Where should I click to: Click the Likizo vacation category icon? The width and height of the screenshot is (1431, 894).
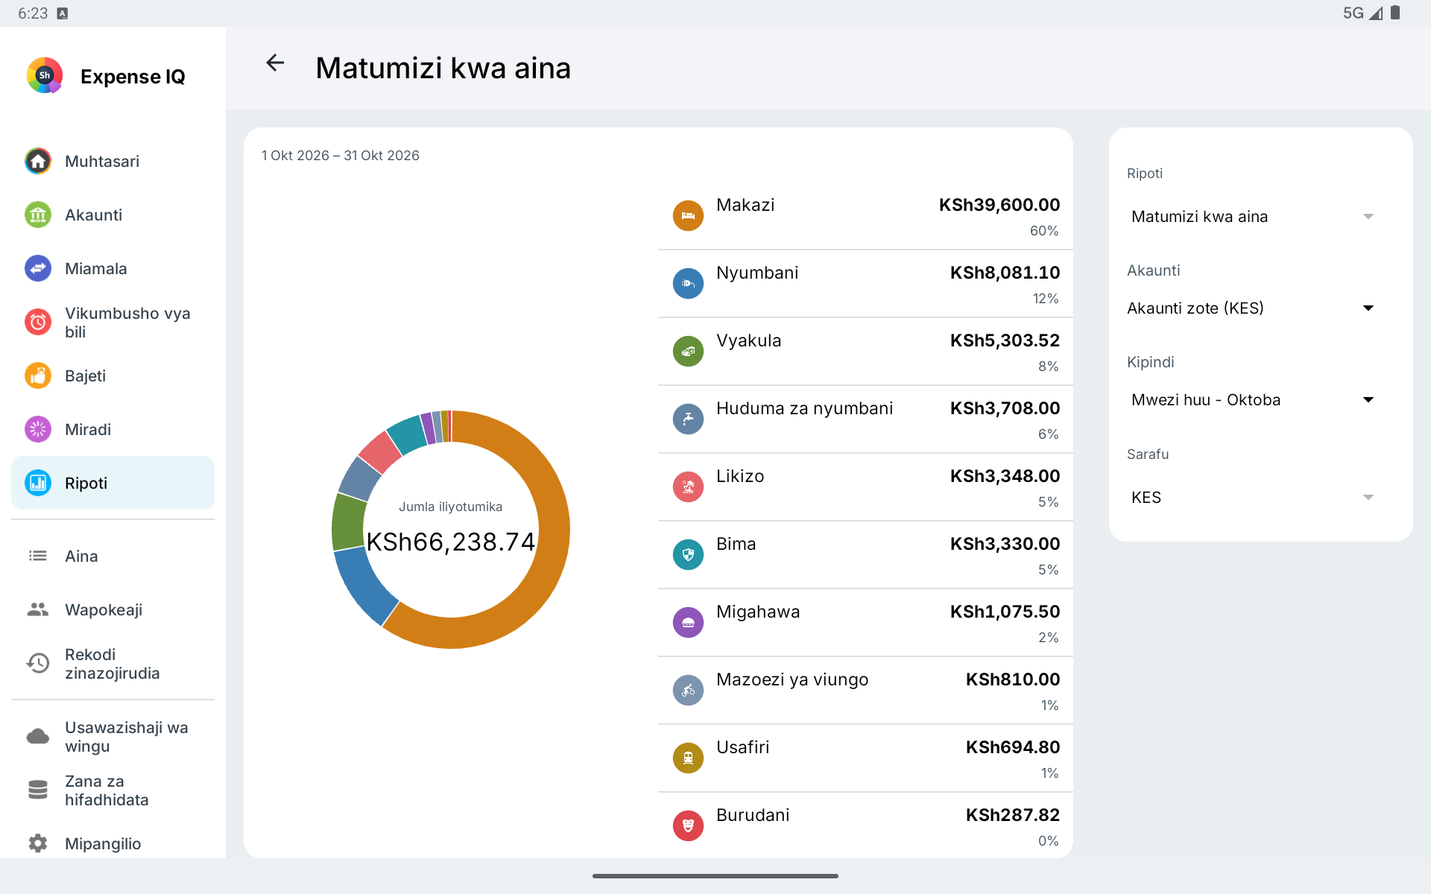688,487
